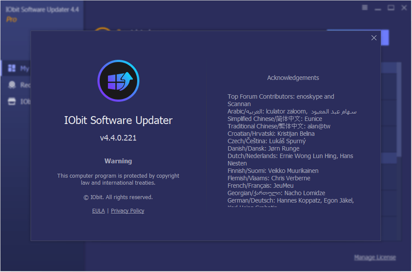
Task: Click the Pro label in the title area
Action: 11,19
